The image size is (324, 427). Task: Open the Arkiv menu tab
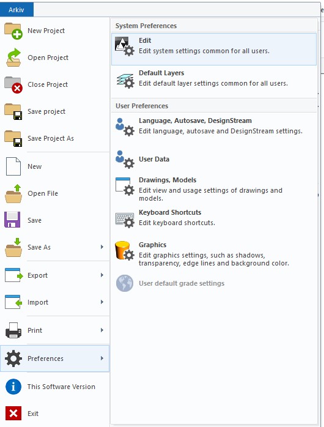17,10
